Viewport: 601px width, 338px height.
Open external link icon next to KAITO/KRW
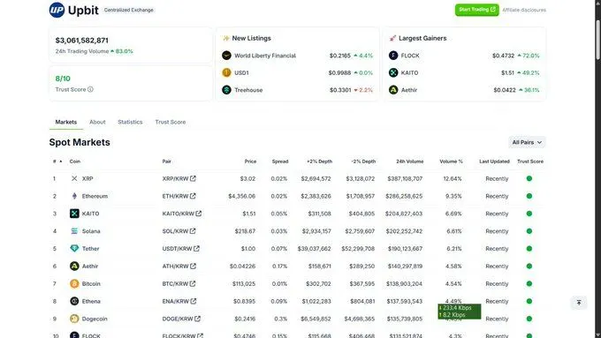pos(199,214)
